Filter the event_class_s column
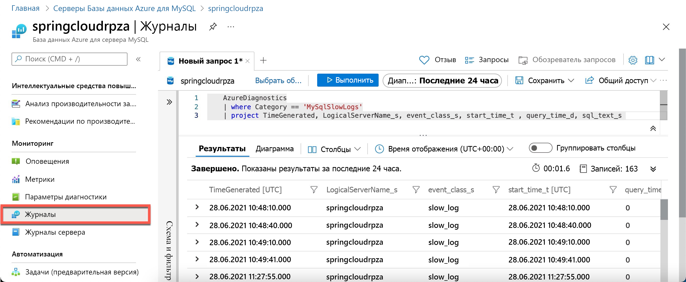 (496, 190)
